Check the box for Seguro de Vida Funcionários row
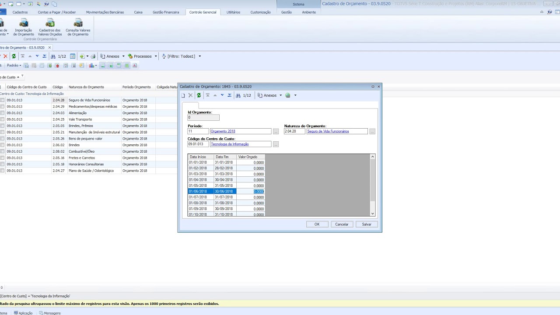The height and width of the screenshot is (315, 560). [x=2, y=100]
